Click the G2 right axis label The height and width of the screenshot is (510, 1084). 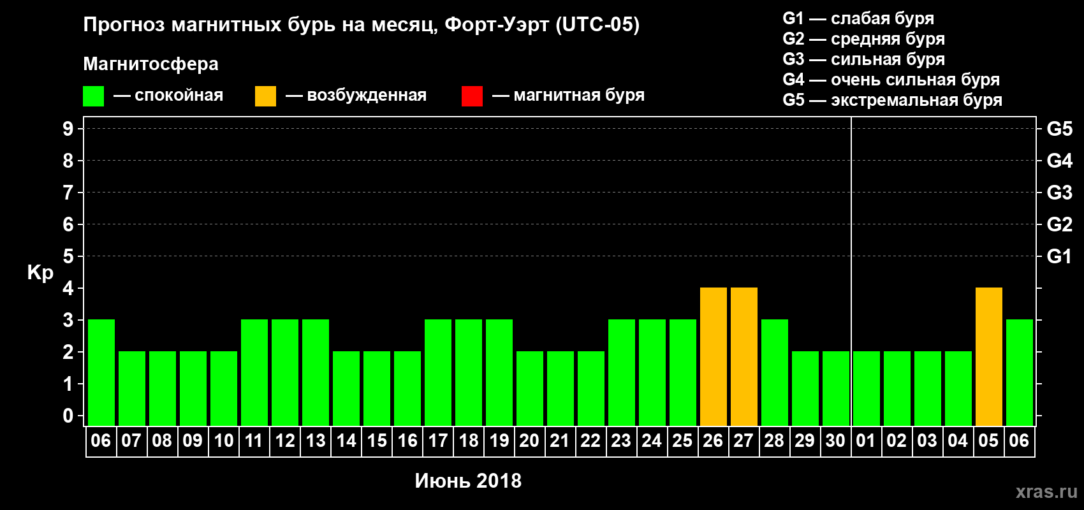(1060, 224)
